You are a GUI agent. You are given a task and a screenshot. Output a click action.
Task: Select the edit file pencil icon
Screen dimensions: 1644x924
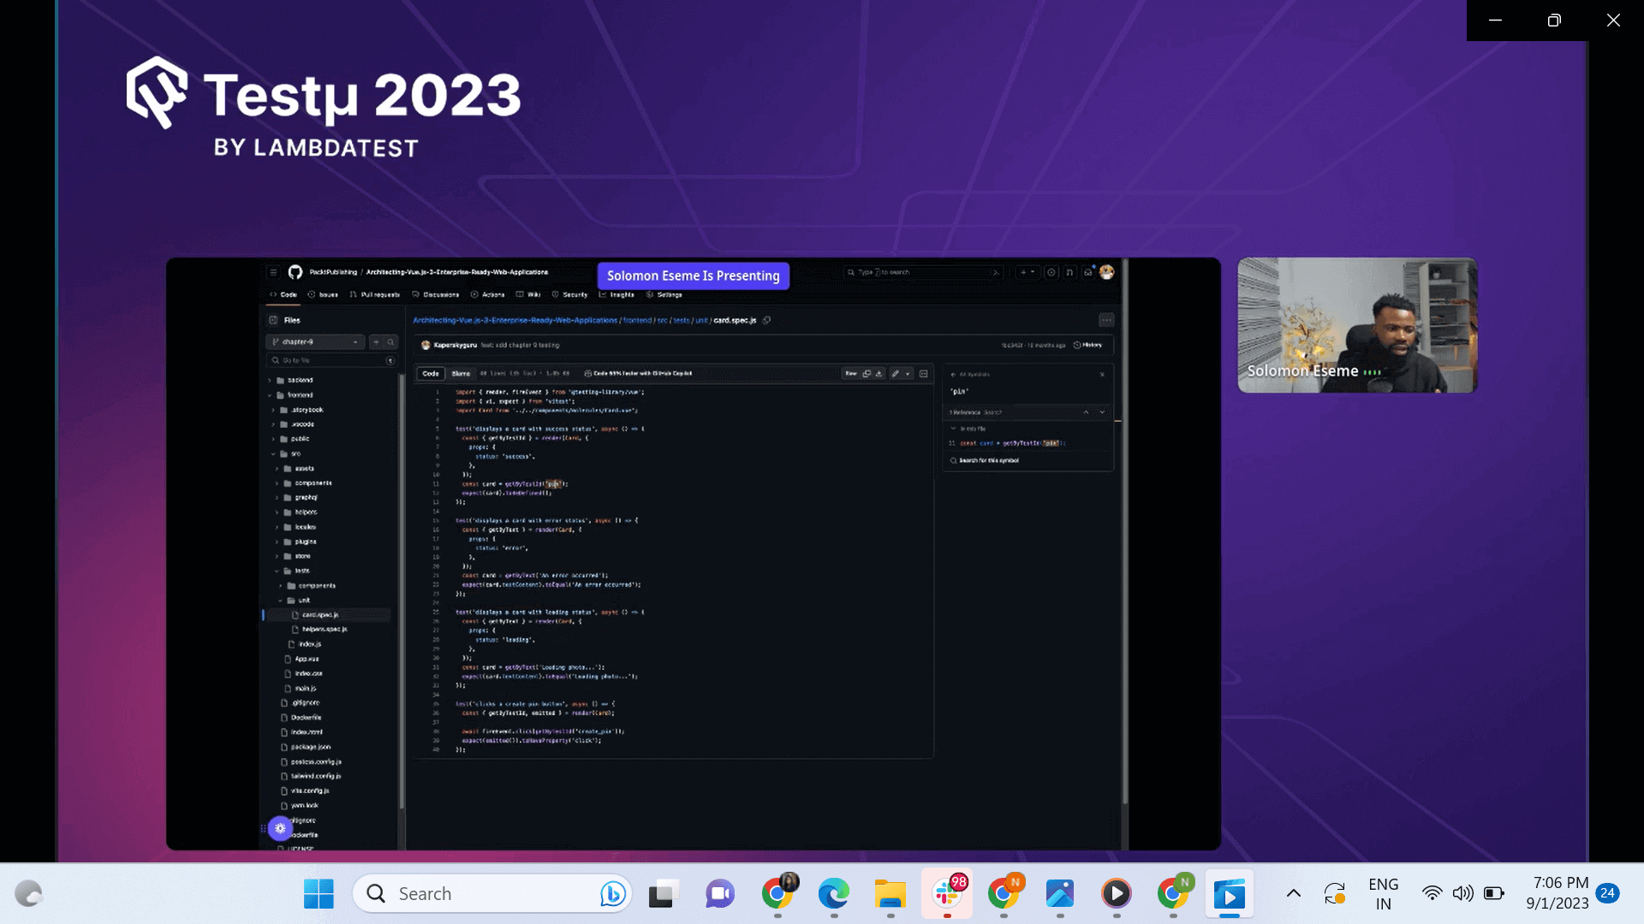[x=896, y=374]
